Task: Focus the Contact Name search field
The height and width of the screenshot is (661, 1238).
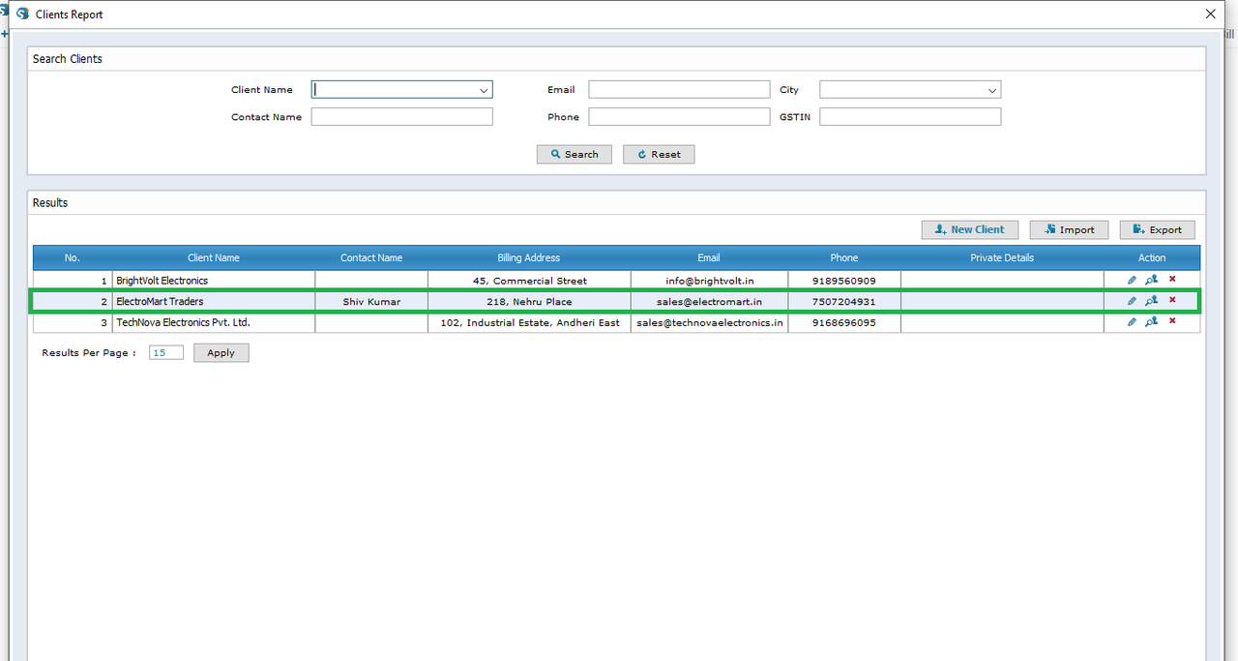Action: click(x=401, y=117)
